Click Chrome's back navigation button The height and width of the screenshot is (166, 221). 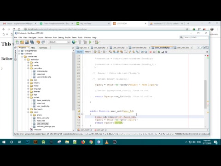(4, 29)
